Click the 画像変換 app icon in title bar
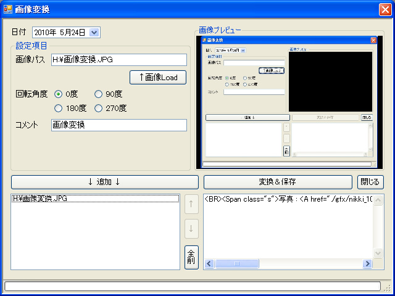 [8, 9]
